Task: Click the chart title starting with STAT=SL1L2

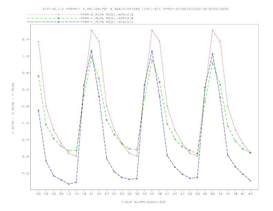Action: click(135, 9)
